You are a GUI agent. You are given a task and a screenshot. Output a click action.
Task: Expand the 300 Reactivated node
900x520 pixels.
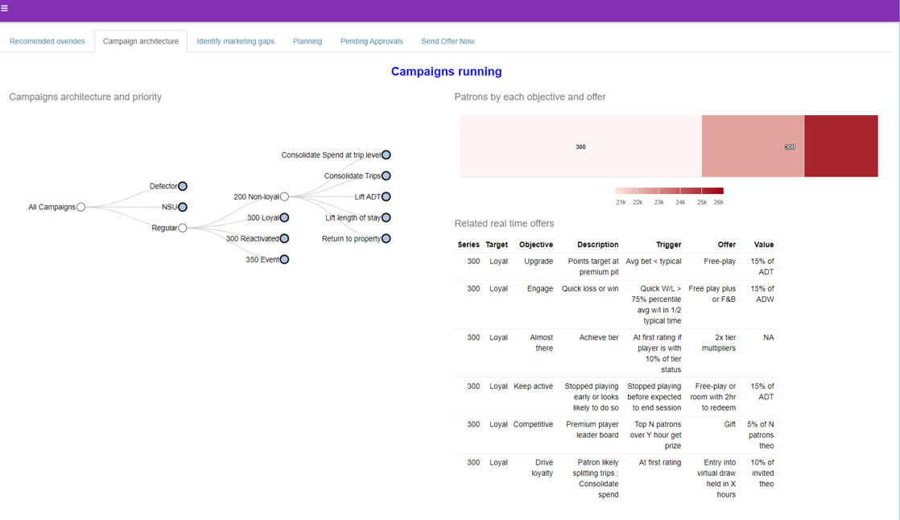tap(284, 239)
